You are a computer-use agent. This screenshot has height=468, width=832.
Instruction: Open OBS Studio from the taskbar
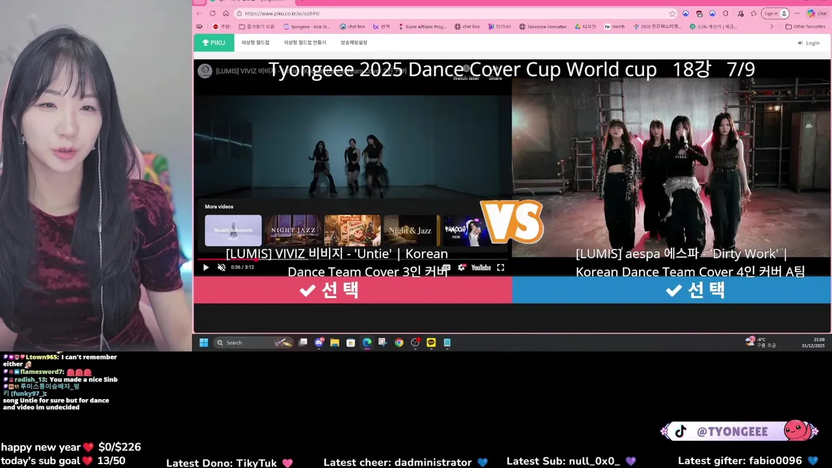point(415,343)
